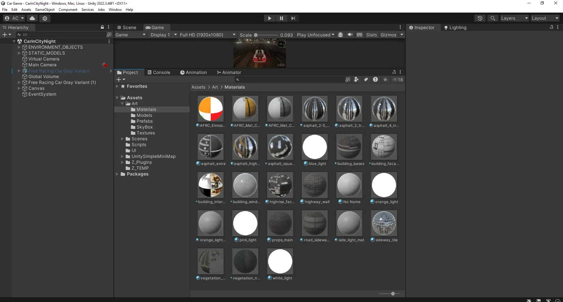
Task: Open the Play Unfocused dropdown
Action: [316, 35]
